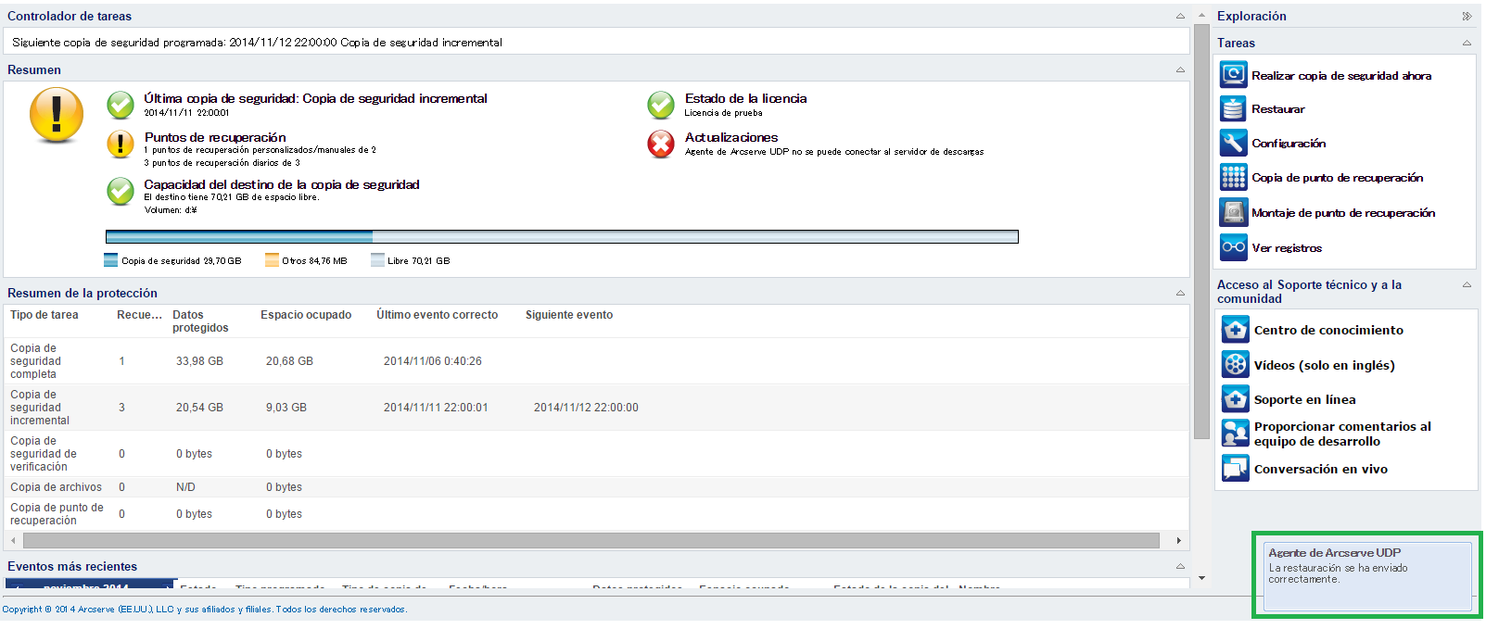
Task: Open the Centro de conocimiento link
Action: [1328, 330]
